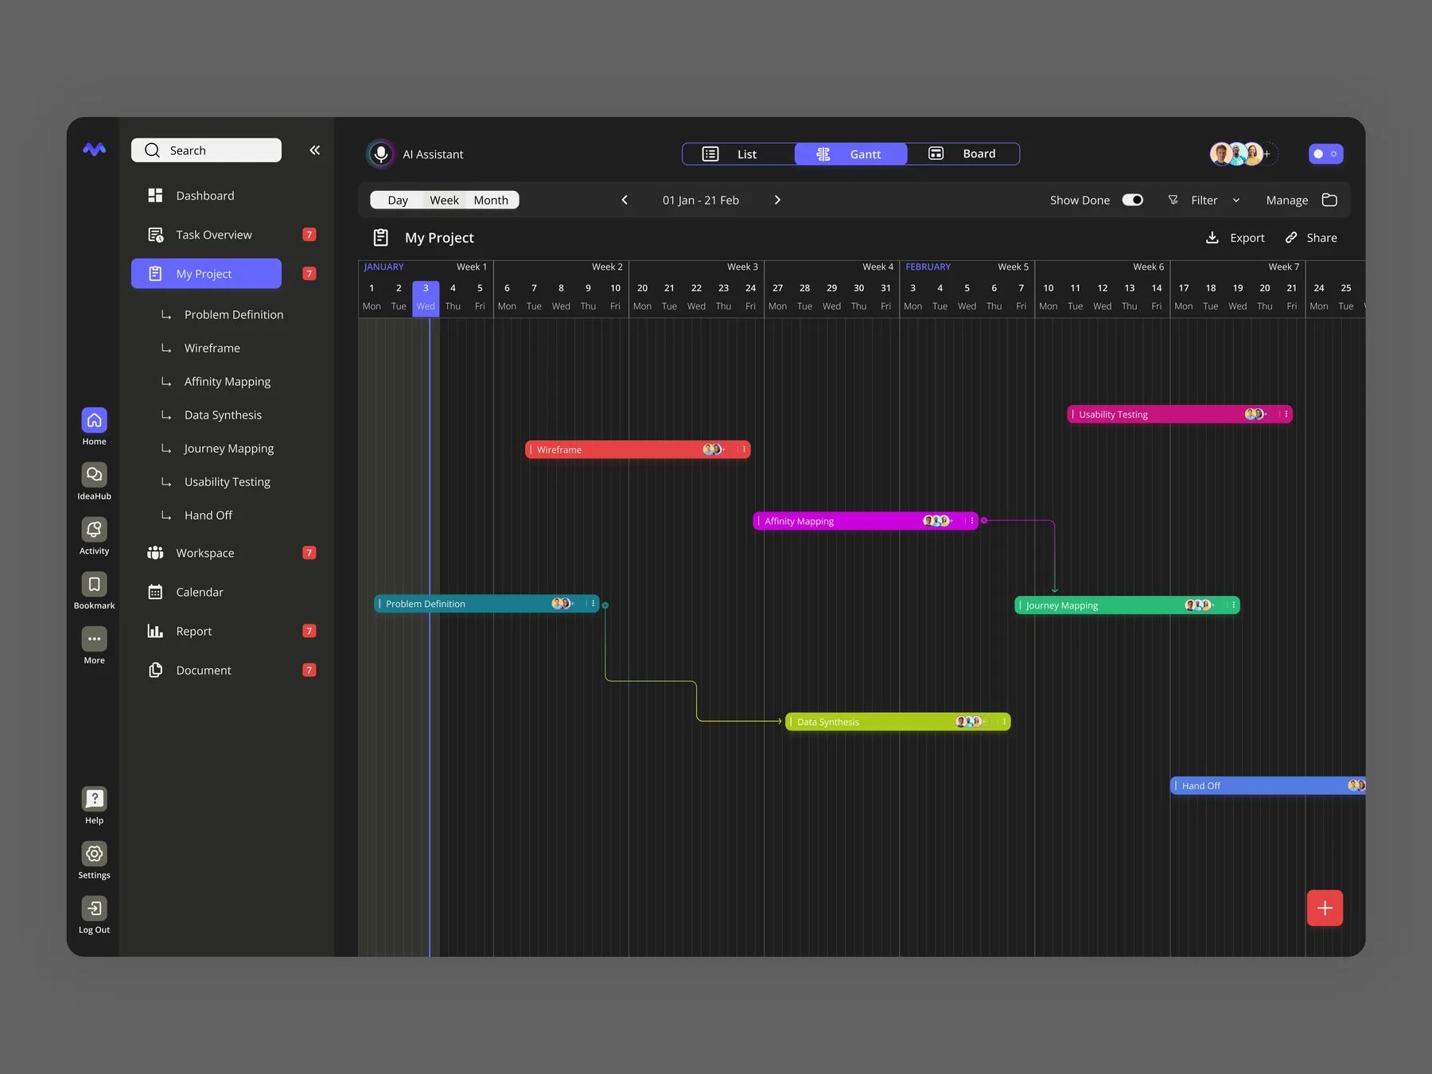
Task: Go to next date range arrow
Action: (777, 200)
